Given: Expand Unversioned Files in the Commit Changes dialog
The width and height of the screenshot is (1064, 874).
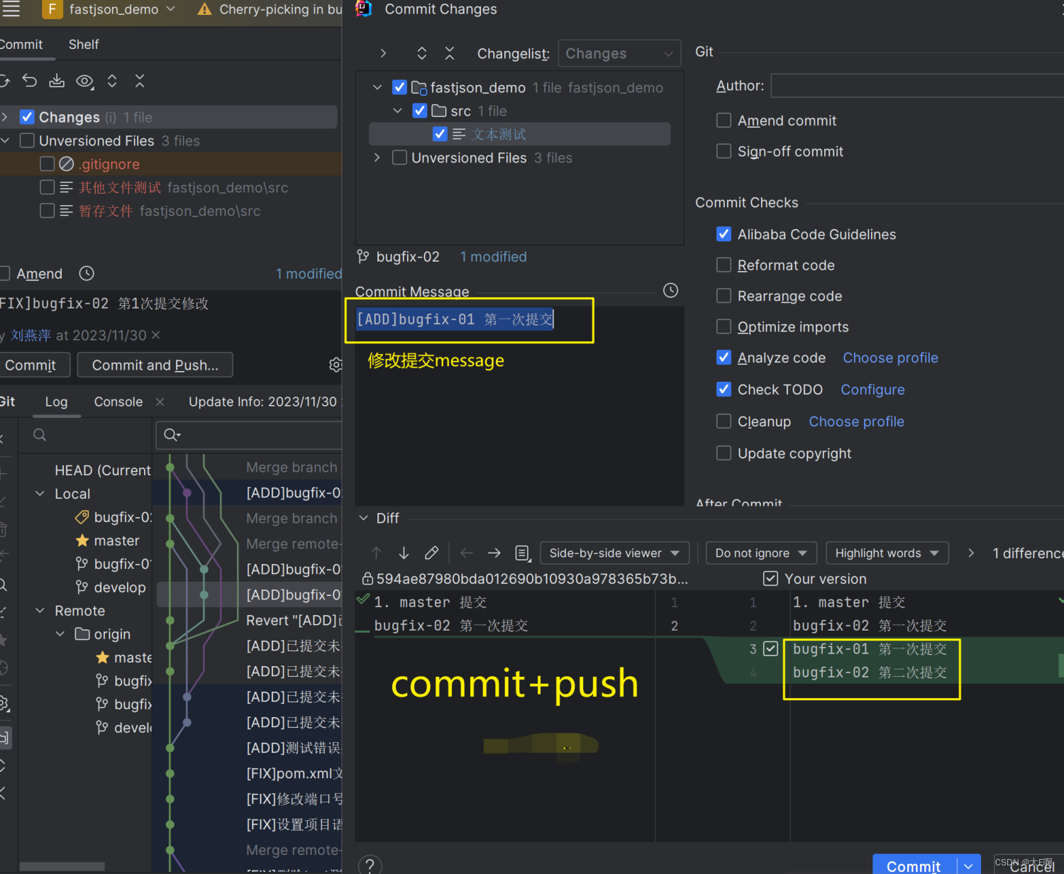Looking at the screenshot, I should pos(377,157).
